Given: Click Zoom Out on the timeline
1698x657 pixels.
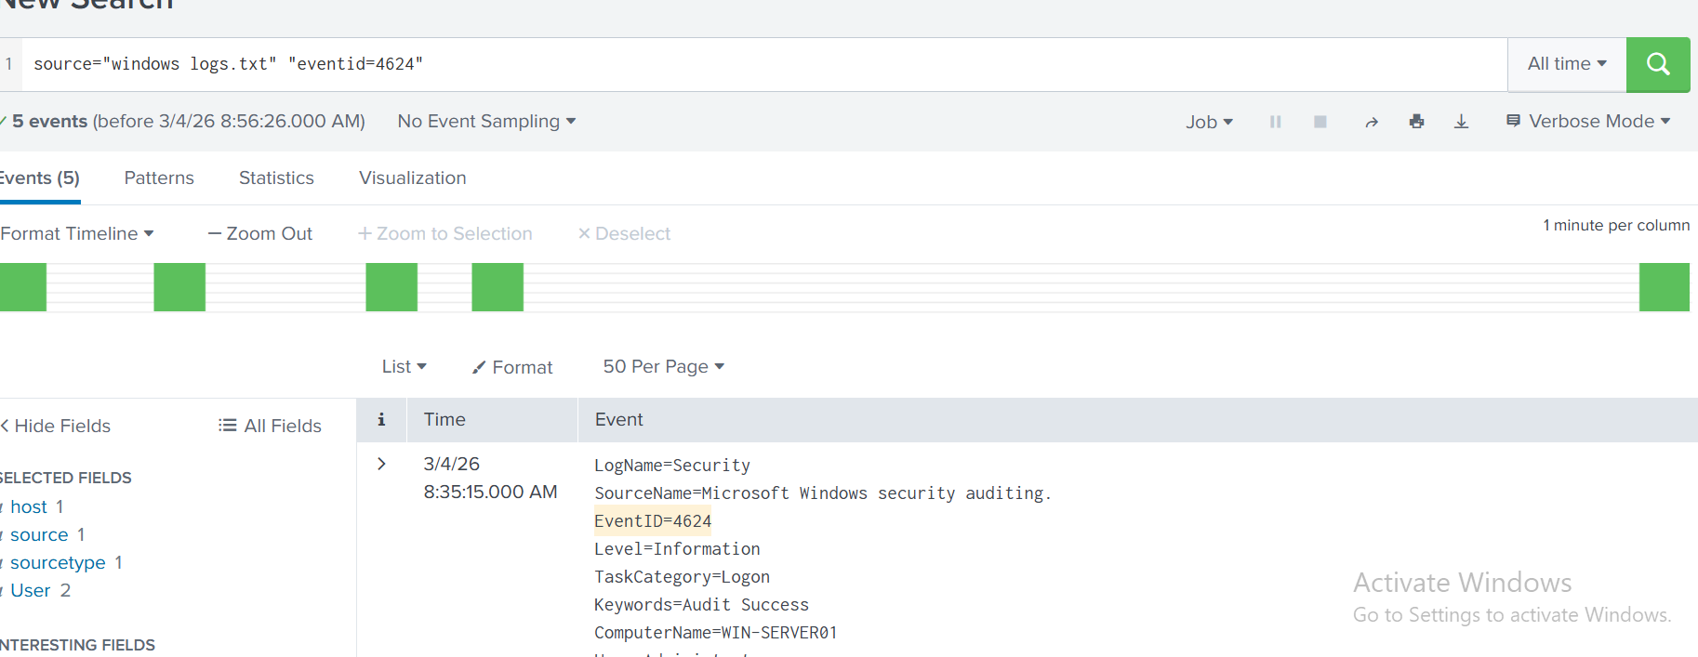Looking at the screenshot, I should pos(260,234).
